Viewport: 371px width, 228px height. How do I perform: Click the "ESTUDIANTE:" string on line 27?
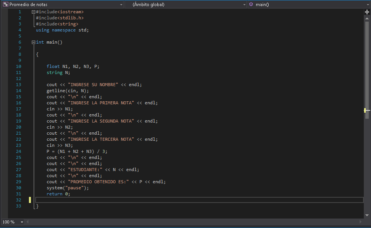(85, 170)
